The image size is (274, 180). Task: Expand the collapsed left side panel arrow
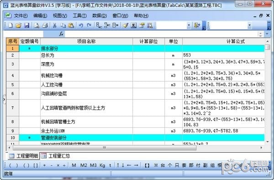point(5,100)
